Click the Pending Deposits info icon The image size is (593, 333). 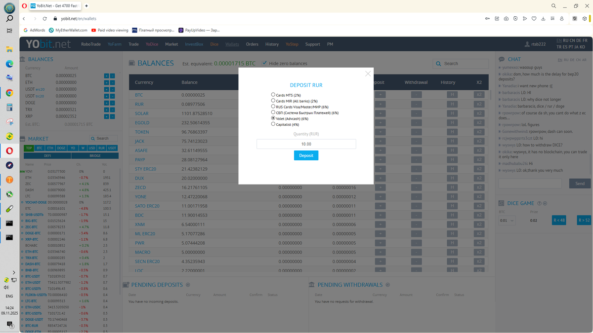tap(188, 285)
